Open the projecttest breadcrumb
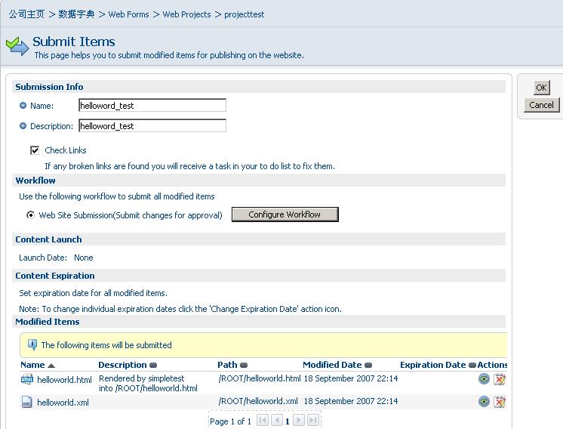The width and height of the screenshot is (563, 429). (245, 14)
